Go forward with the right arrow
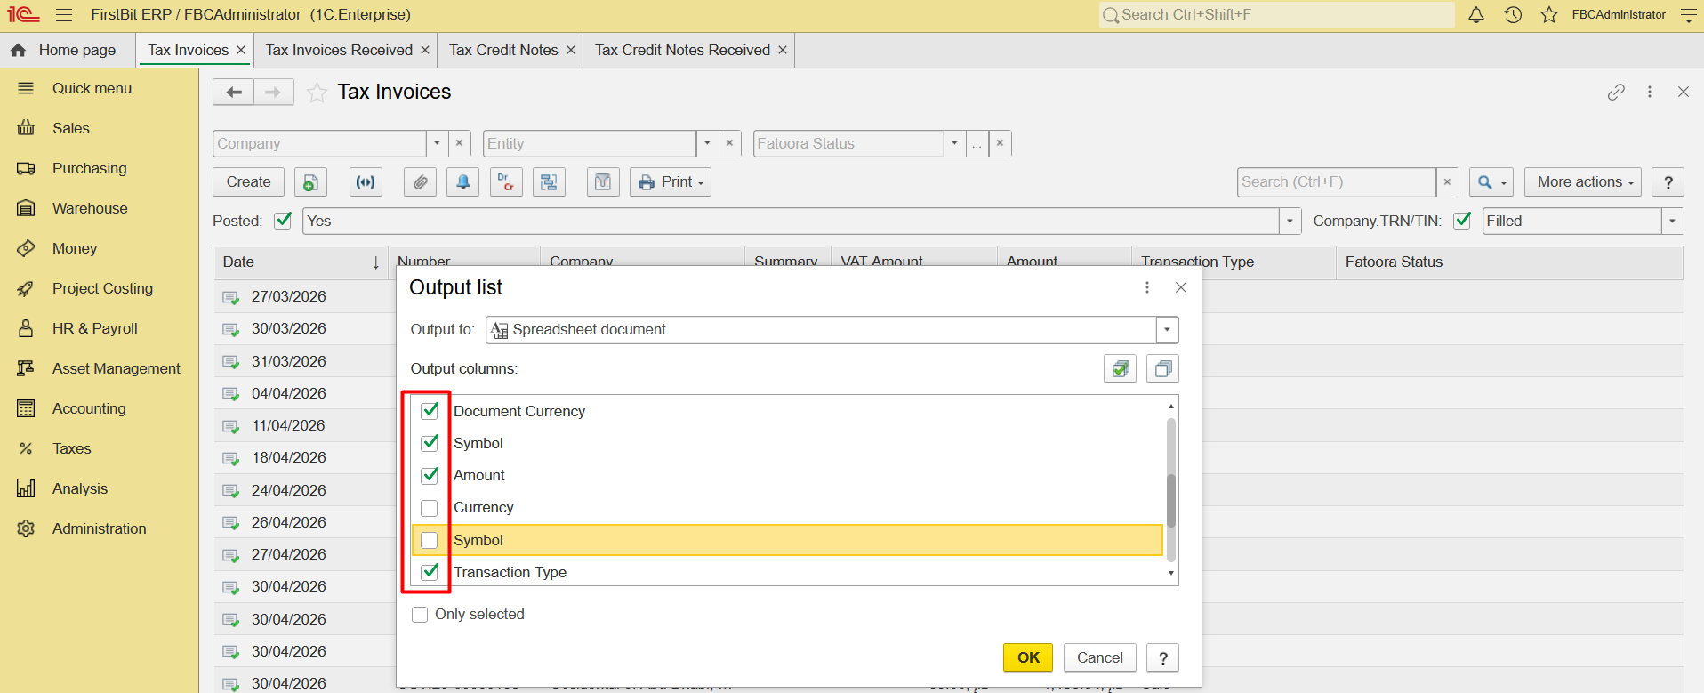The height and width of the screenshot is (693, 1704). point(274,93)
